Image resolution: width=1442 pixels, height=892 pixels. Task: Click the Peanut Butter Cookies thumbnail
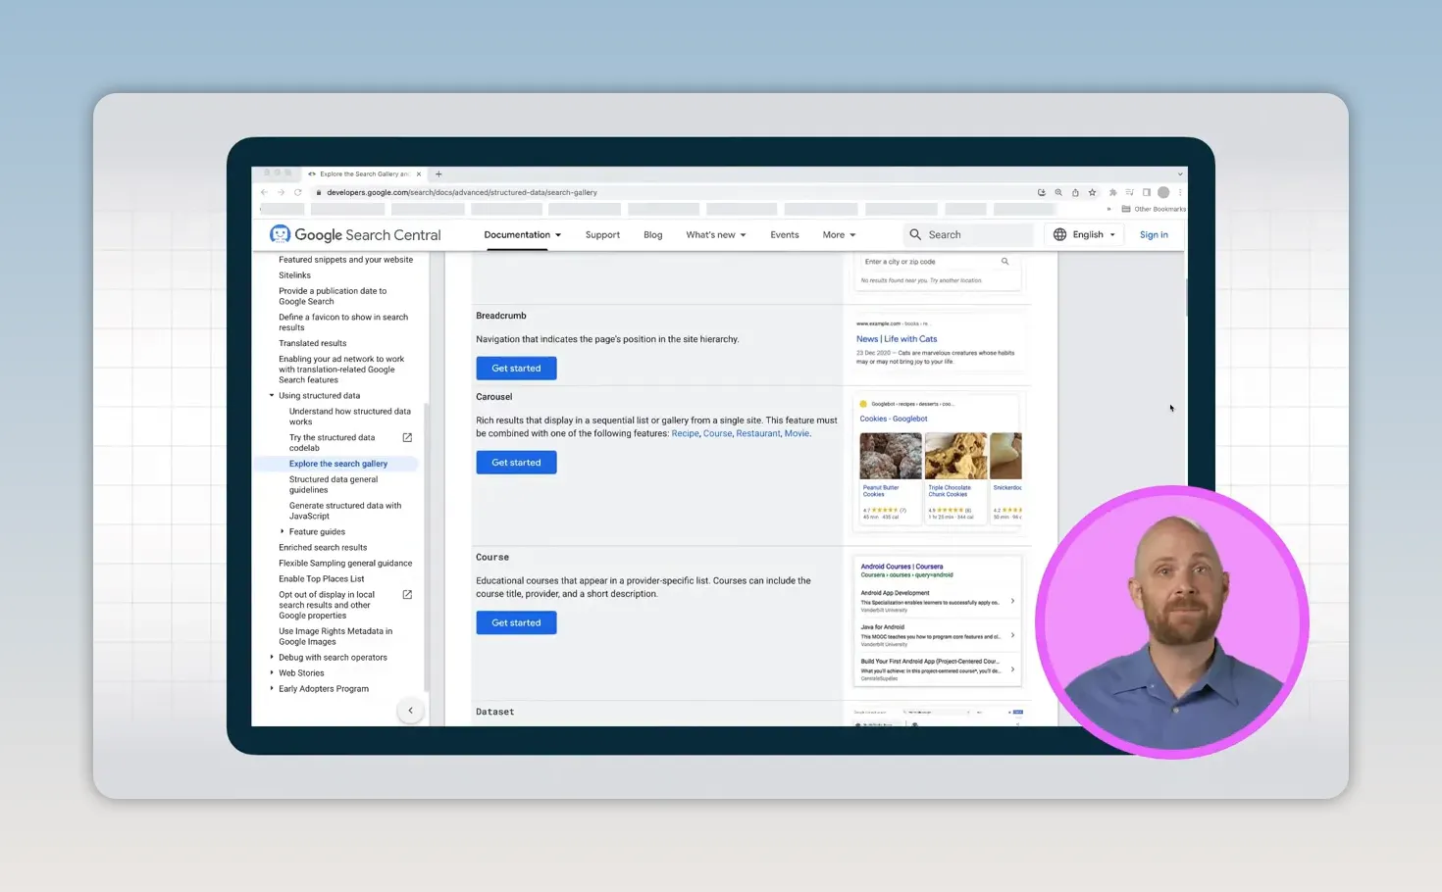(891, 456)
